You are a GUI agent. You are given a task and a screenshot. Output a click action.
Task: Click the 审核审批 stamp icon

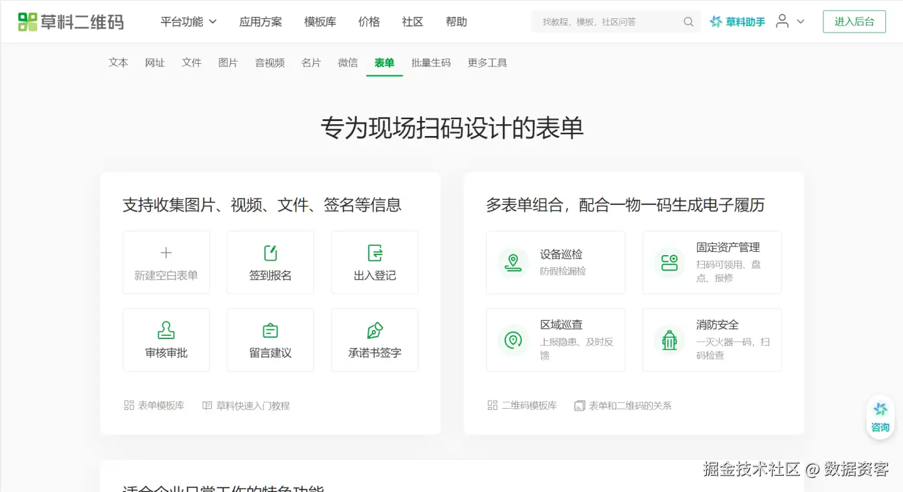tap(166, 331)
